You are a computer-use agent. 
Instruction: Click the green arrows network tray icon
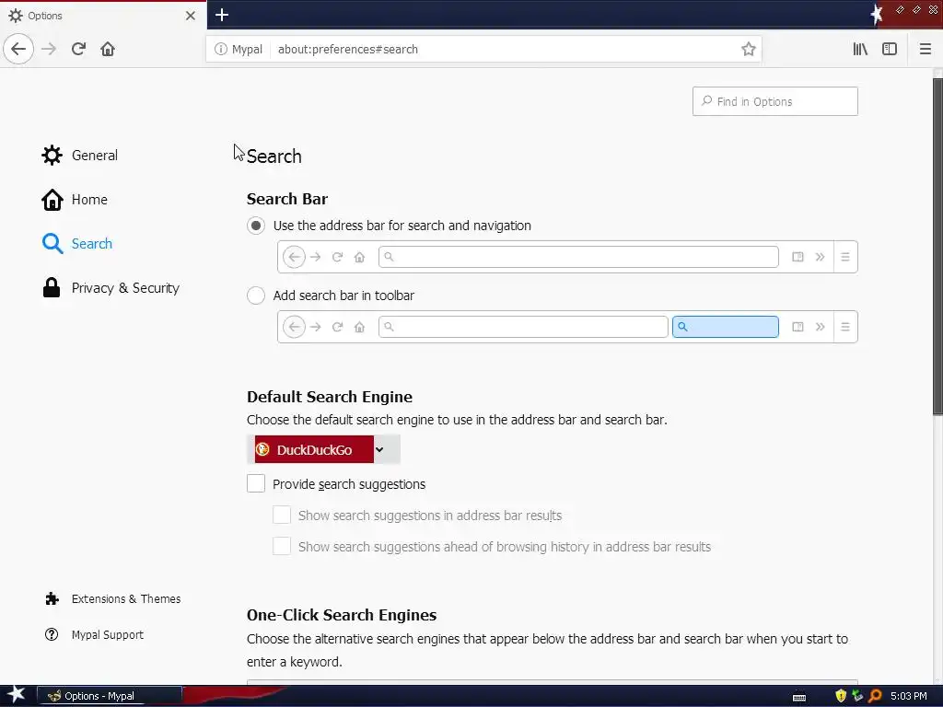point(857,696)
